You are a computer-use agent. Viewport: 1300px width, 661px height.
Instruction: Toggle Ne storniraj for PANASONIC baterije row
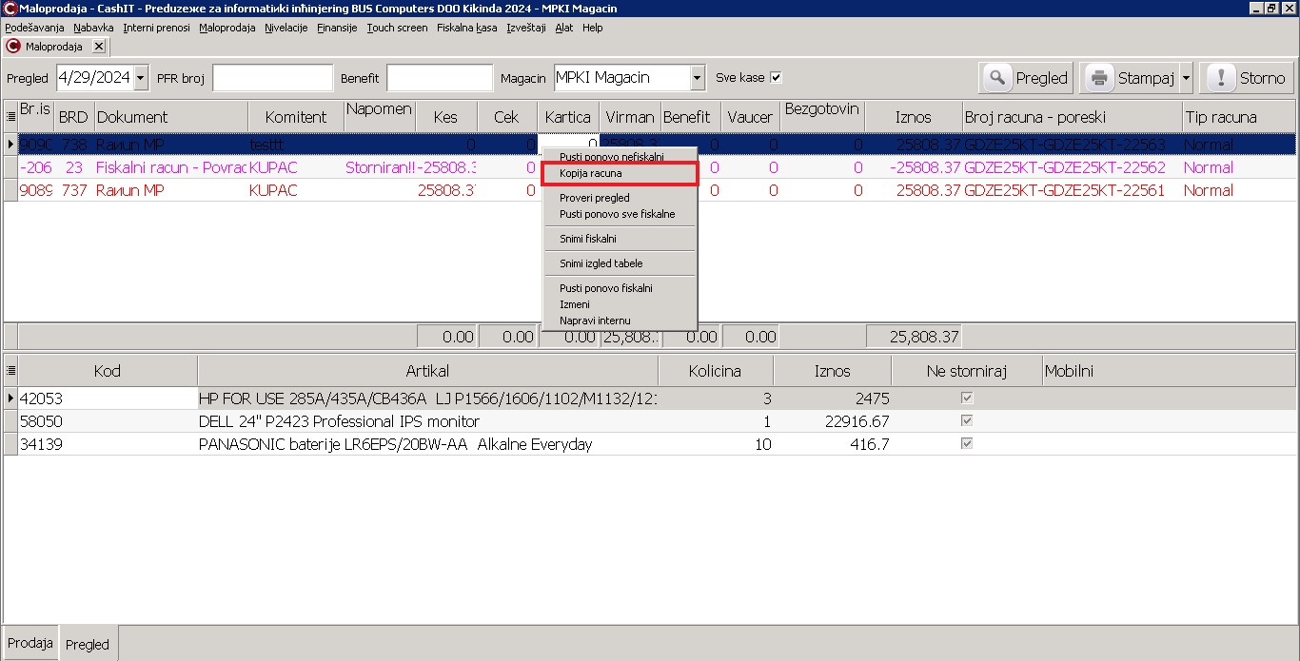pos(967,444)
